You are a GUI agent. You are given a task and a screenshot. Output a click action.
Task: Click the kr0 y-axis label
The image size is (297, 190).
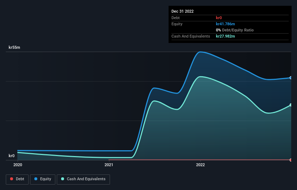pos(12,156)
